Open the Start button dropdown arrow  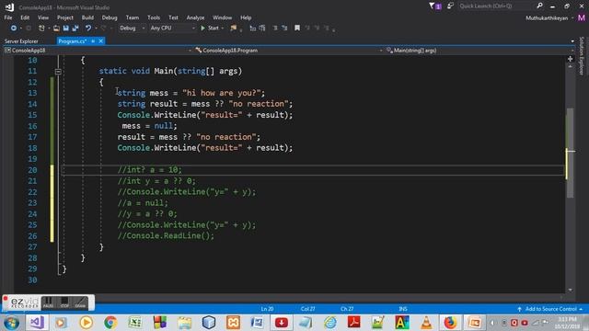click(223, 29)
